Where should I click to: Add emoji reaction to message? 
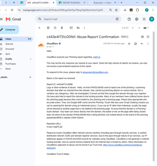[135, 44]
